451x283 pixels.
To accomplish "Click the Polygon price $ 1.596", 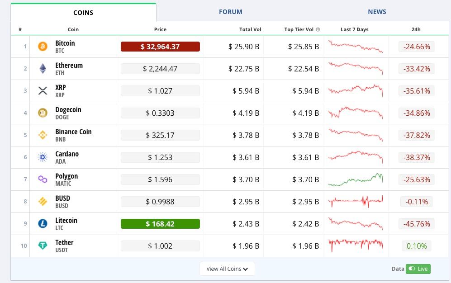I will [160, 179].
